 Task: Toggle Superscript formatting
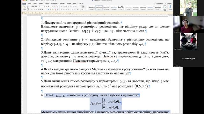coord(45,9)
